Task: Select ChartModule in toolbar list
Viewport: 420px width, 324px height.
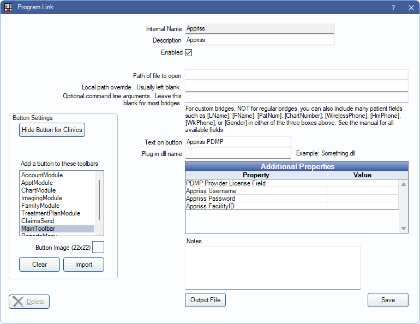Action: [x=57, y=190]
